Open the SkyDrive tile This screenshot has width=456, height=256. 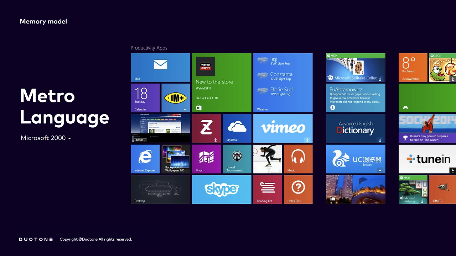237,128
